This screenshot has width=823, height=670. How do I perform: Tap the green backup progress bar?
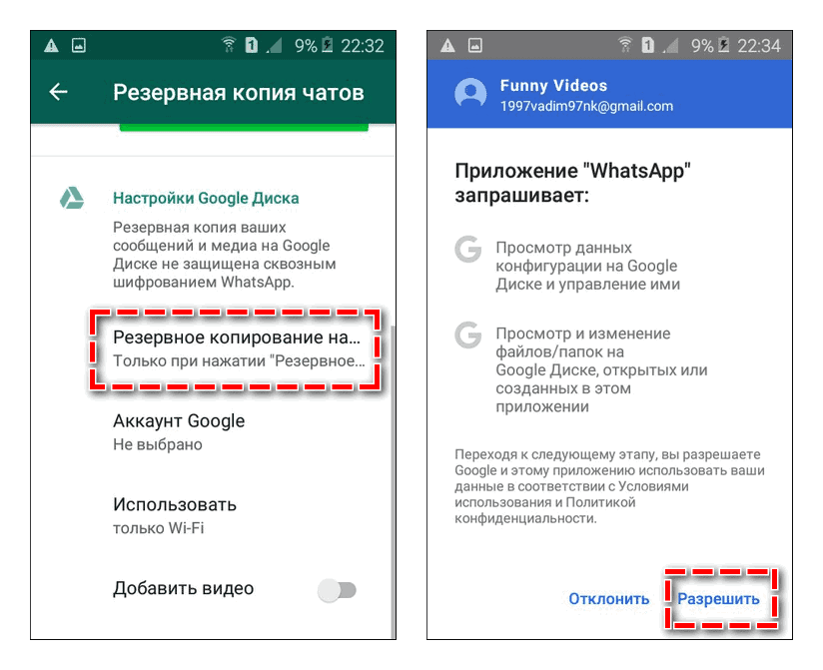pyautogui.click(x=244, y=128)
